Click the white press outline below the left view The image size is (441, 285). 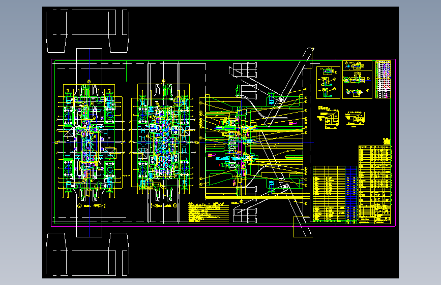coord(87,254)
